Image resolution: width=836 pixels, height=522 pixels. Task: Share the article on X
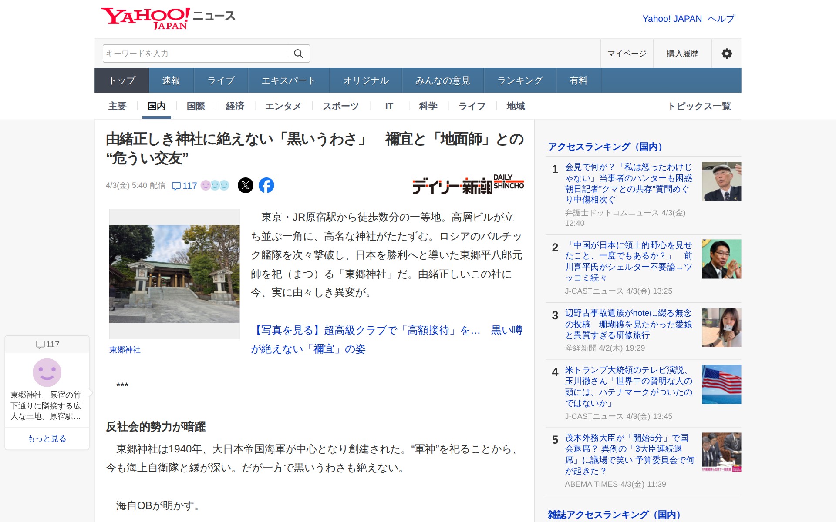(246, 185)
